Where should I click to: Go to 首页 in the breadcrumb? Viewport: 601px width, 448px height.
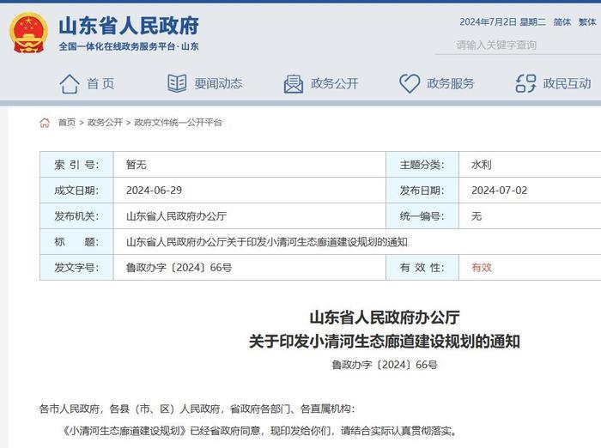[67, 123]
